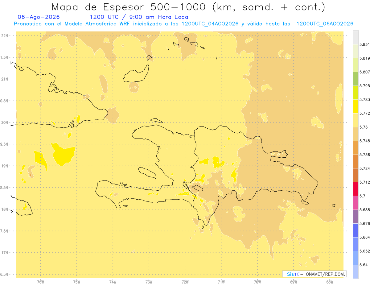
Task: Click the colorbar label 5.819
Action: click(x=364, y=58)
